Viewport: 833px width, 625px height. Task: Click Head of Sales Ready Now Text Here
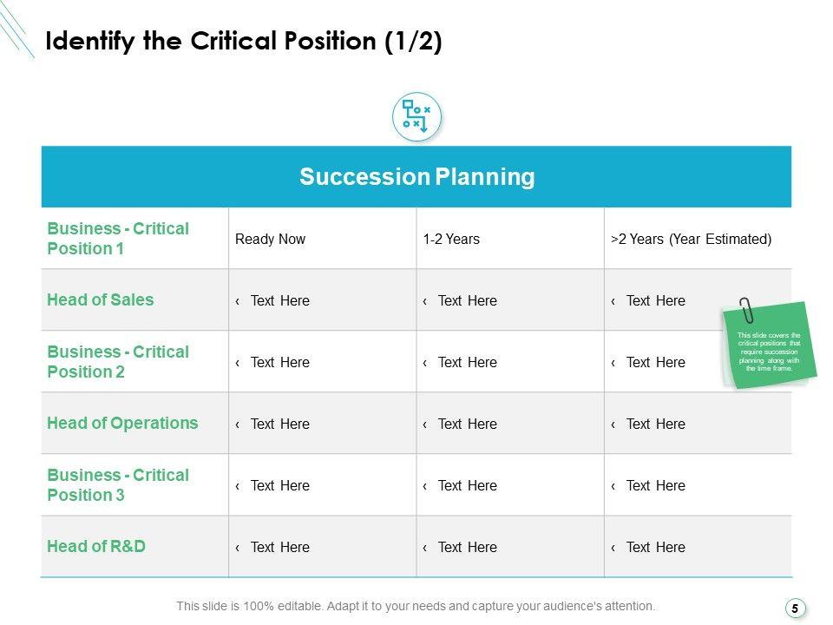[x=279, y=300]
